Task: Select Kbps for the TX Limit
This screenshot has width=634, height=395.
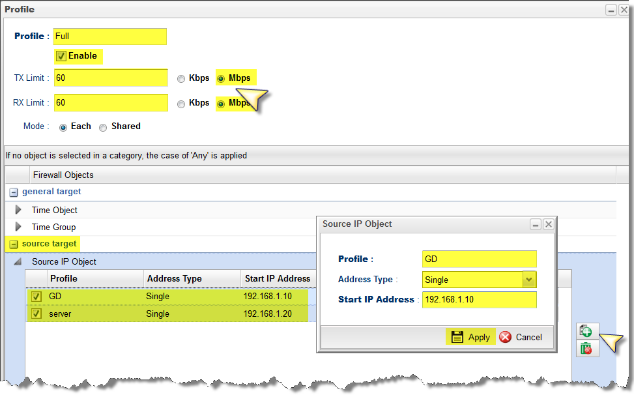Action: [x=181, y=78]
